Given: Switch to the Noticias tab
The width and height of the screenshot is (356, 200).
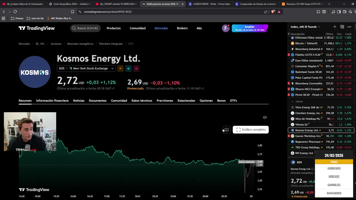Looking at the screenshot, I should click(78, 101).
